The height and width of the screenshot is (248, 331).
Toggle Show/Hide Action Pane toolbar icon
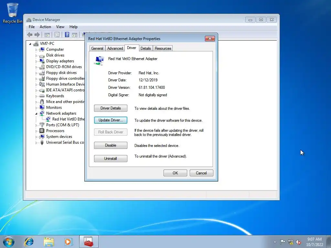click(x=75, y=35)
